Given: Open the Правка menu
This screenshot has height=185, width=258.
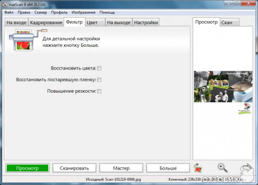Looking at the screenshot, I should pyautogui.click(x=24, y=13).
